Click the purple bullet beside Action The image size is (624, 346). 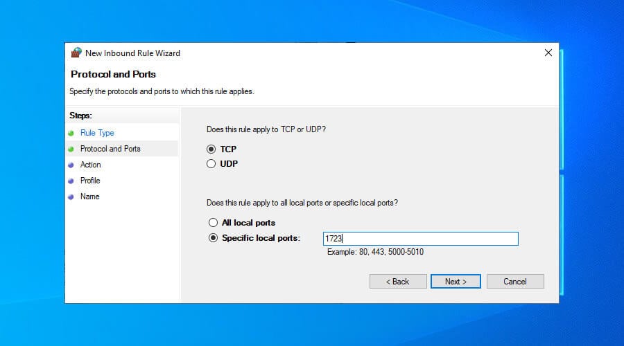(71, 165)
